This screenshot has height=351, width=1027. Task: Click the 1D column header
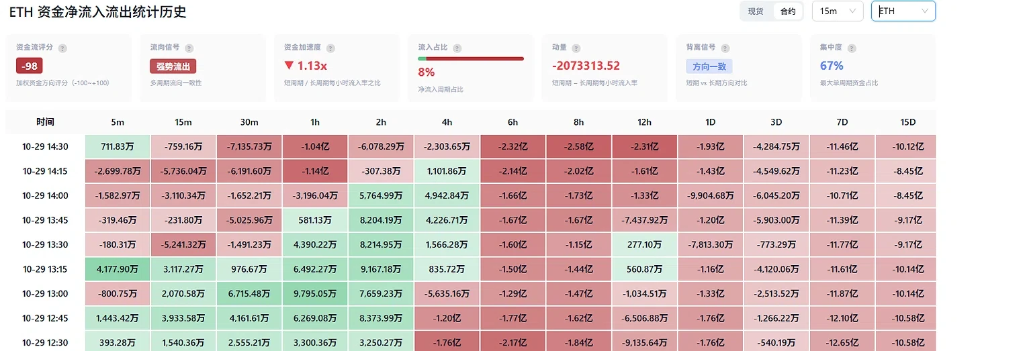(711, 122)
